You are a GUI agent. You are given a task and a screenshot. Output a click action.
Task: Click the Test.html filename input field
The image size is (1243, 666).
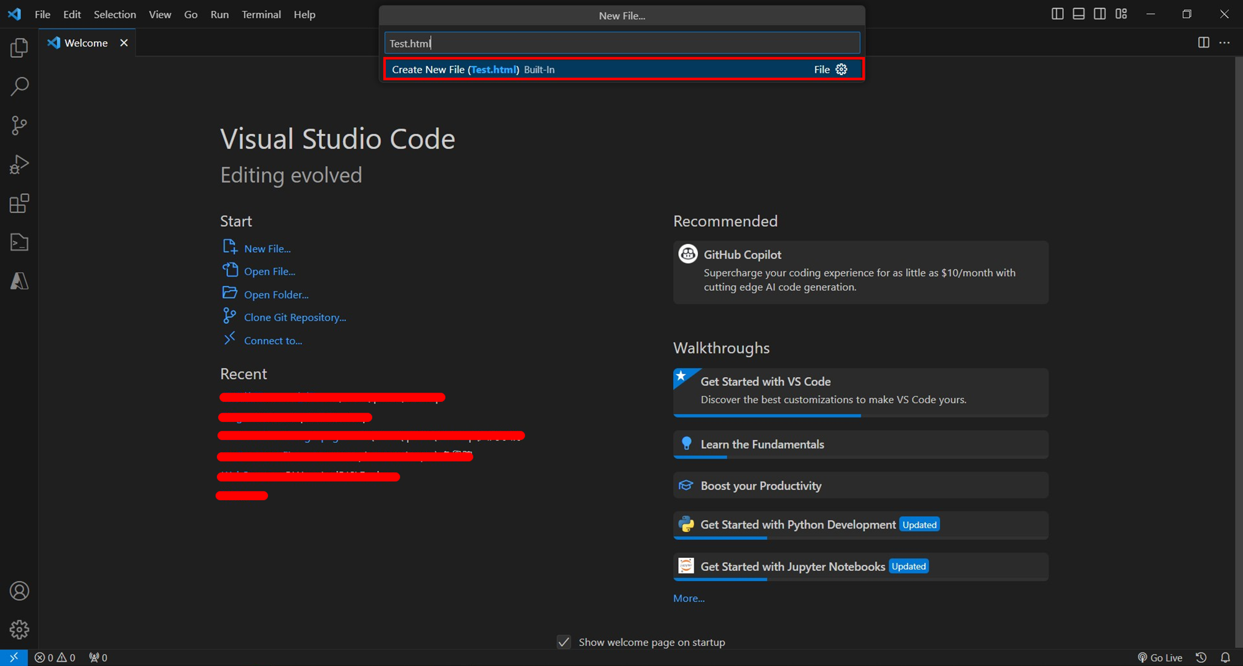621,42
